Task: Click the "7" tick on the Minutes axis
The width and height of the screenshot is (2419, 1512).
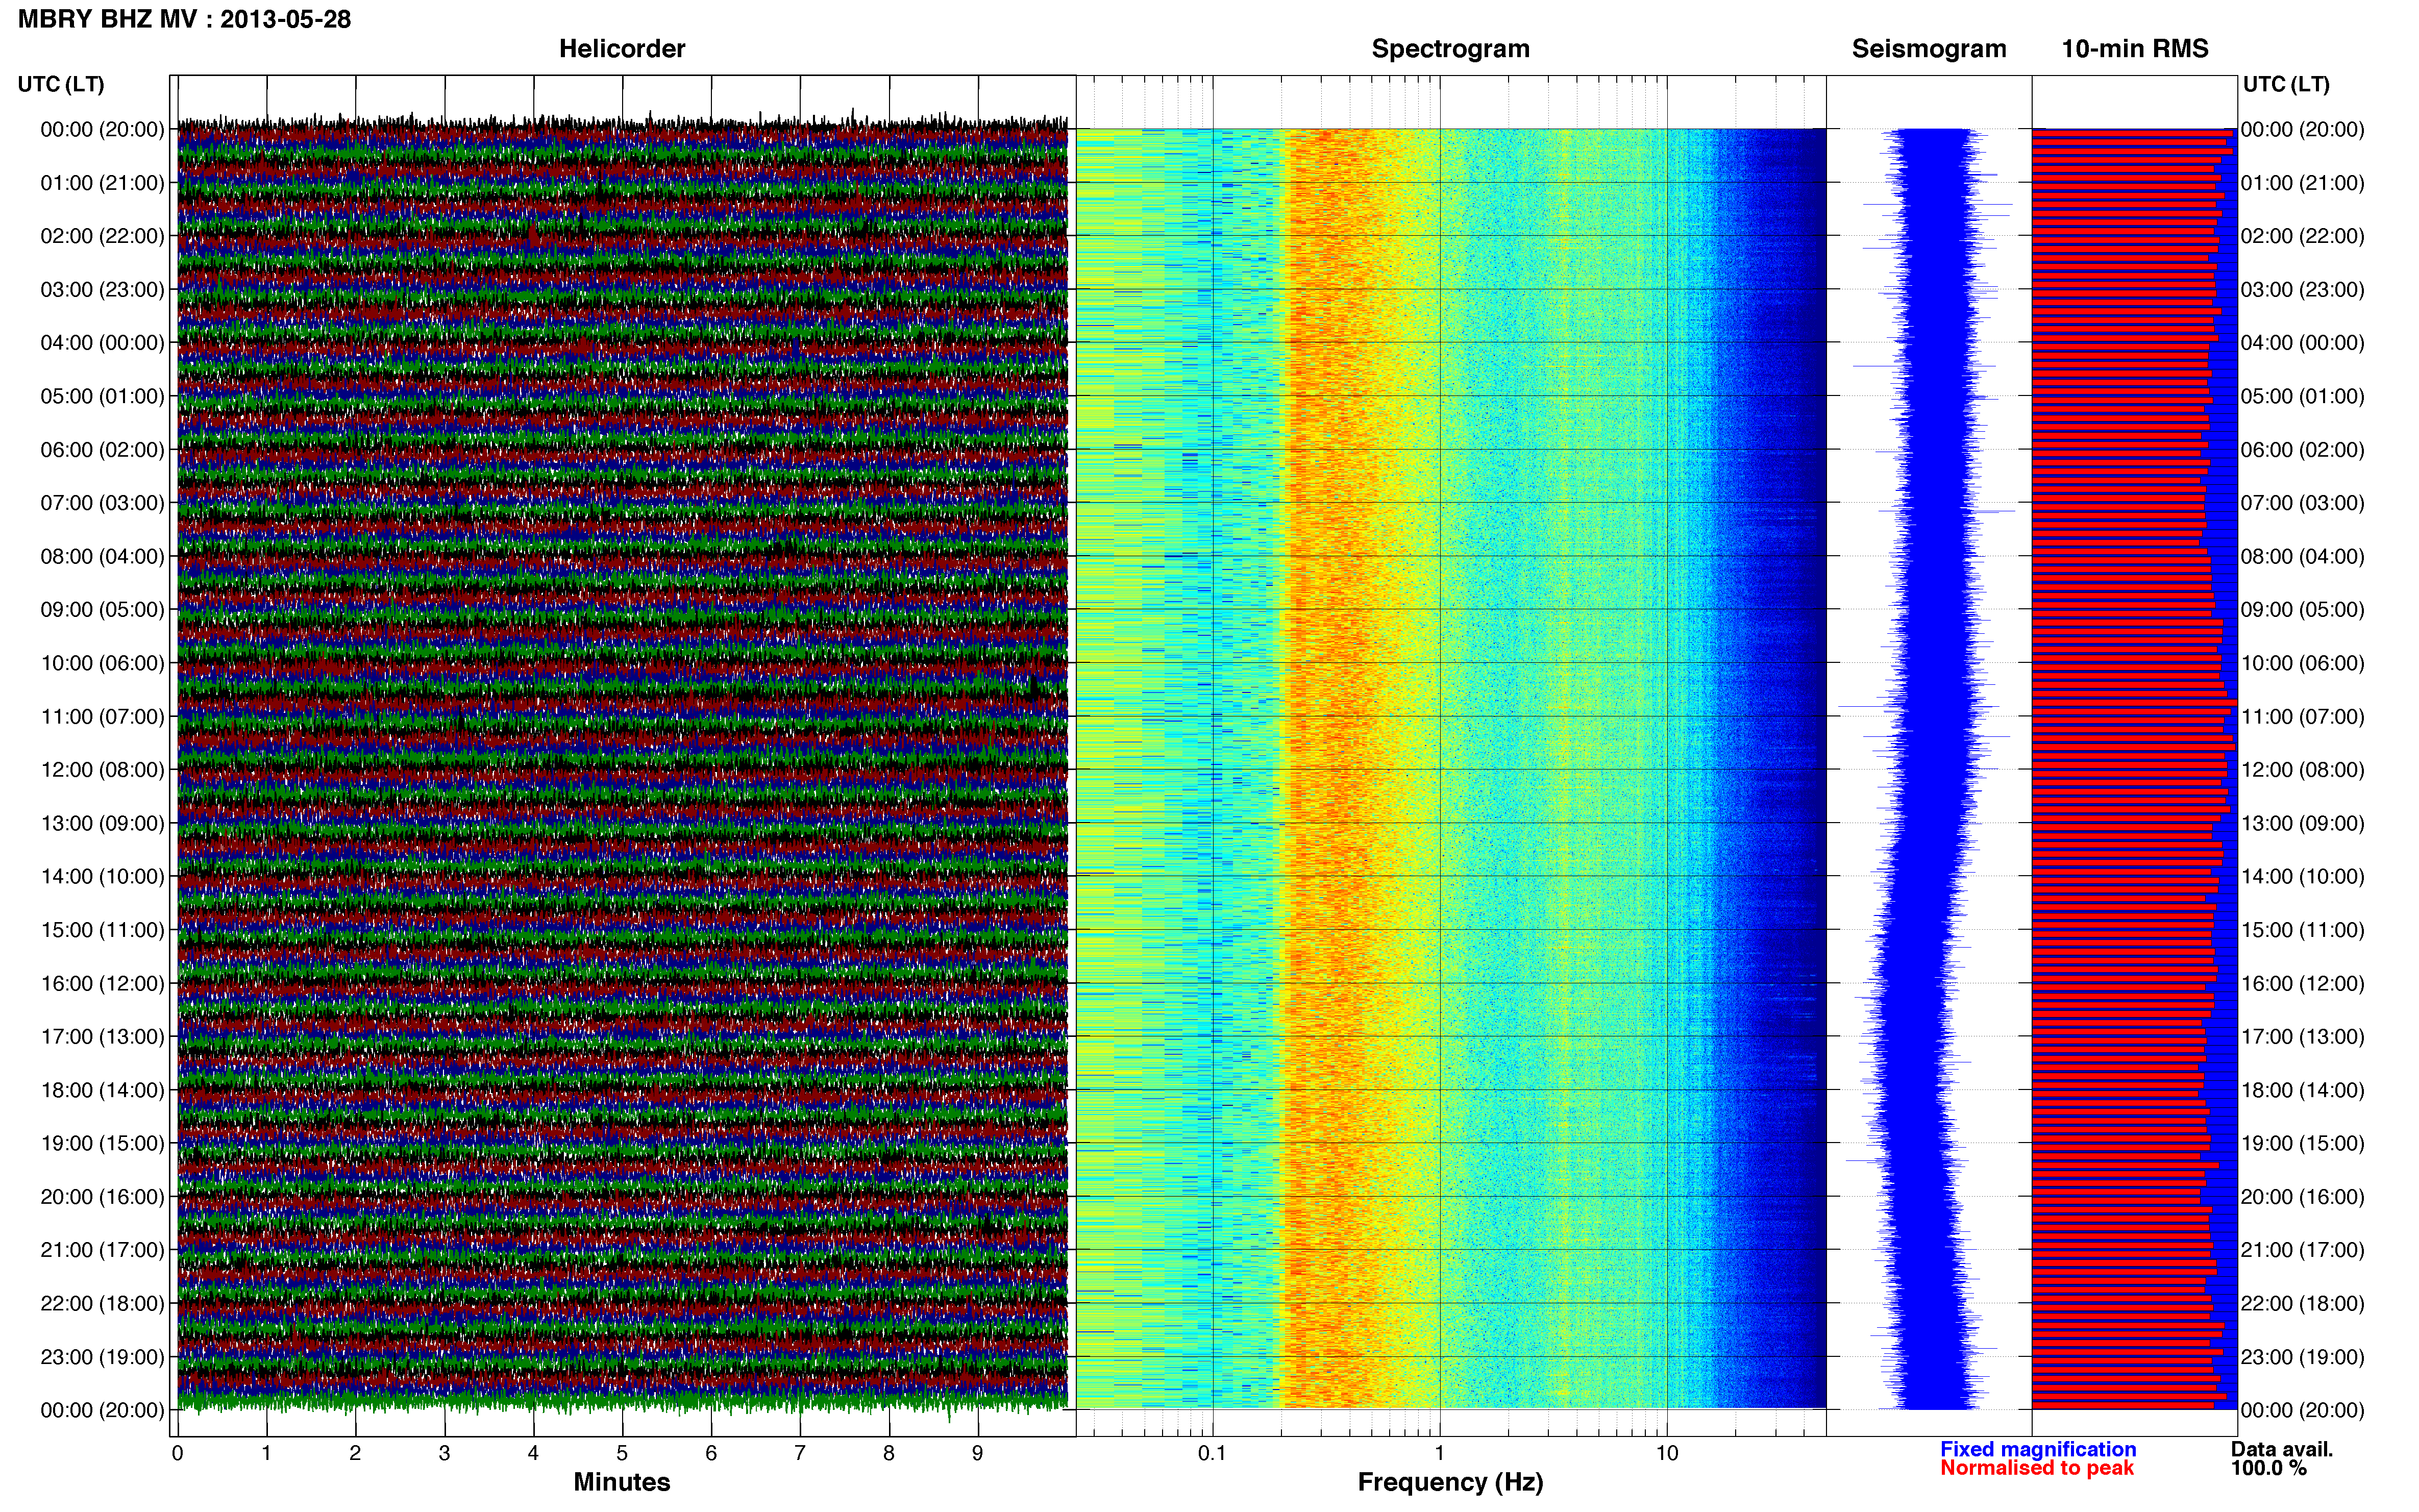Action: click(800, 1454)
